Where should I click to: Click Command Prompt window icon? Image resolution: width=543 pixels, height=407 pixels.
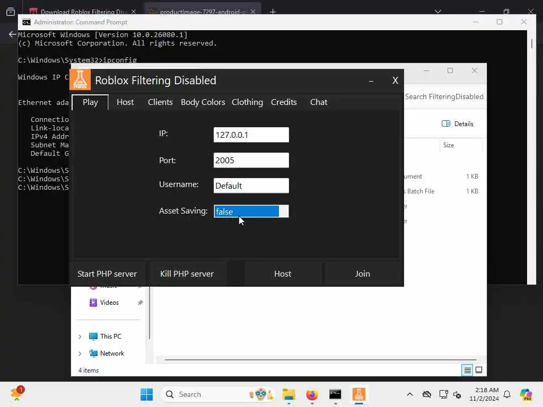coord(27,22)
